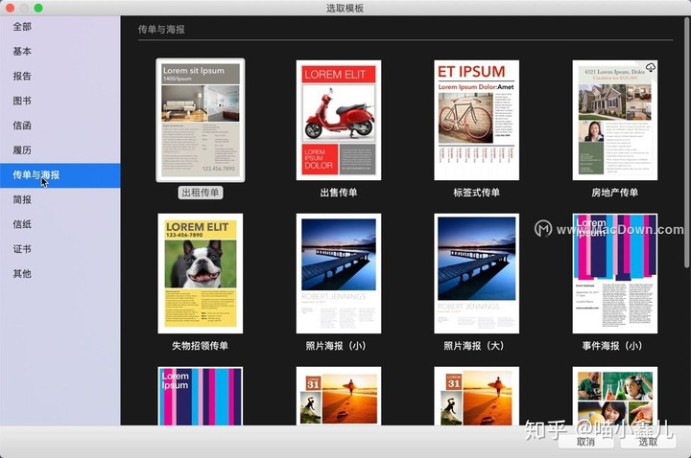
Task: Click the 照片海报（小）label text
Action: click(x=336, y=345)
